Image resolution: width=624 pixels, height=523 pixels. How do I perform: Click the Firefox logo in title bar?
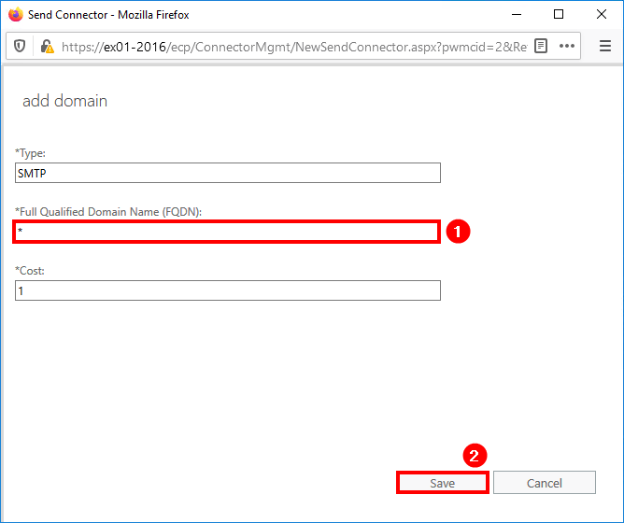[16, 15]
